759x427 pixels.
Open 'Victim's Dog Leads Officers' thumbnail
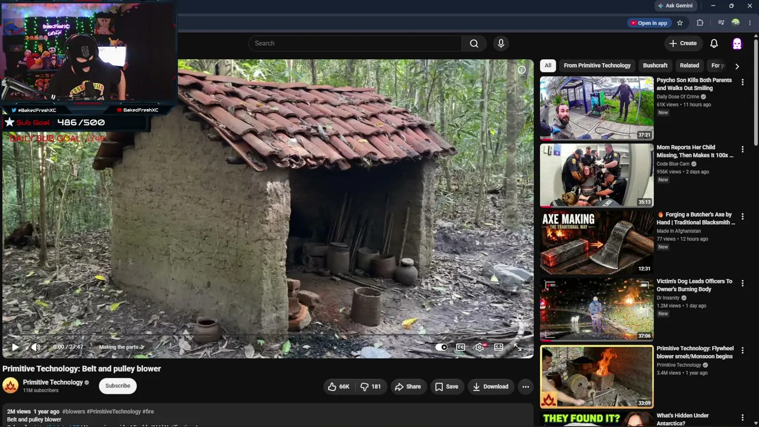(597, 309)
